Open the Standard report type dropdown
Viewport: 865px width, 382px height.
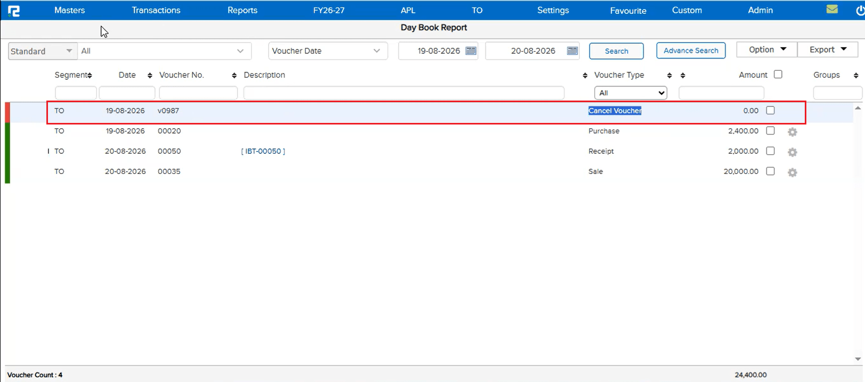coord(42,51)
